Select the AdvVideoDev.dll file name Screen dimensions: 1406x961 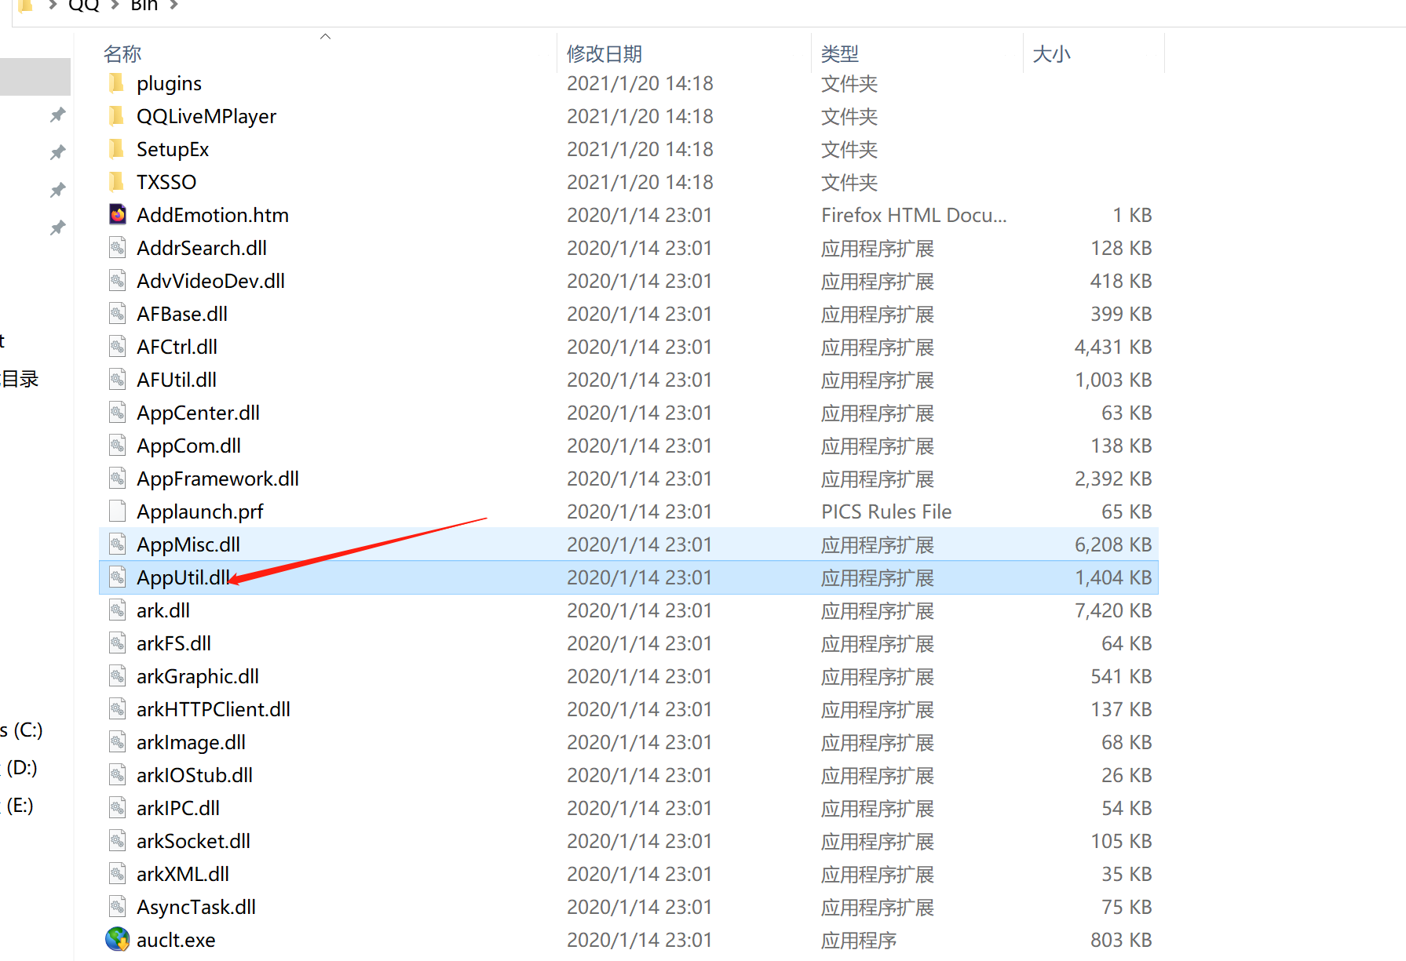point(210,281)
